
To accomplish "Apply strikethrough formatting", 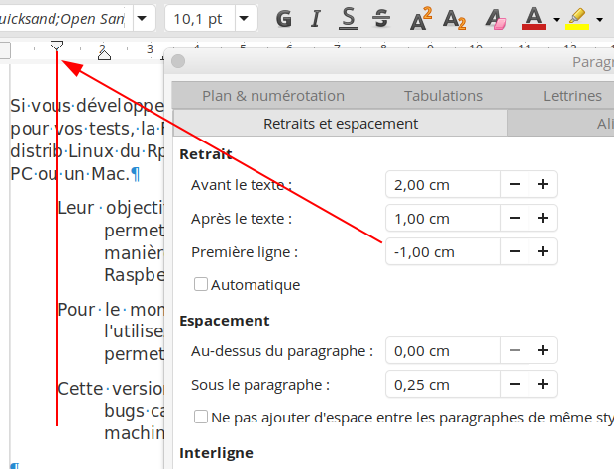I will (x=381, y=18).
